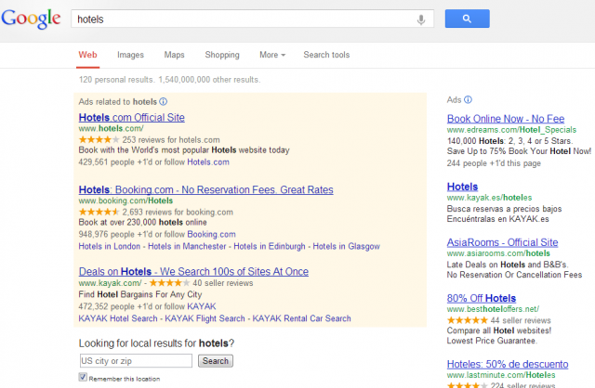
Task: Click the www.hotels.com/ URL text
Action: pos(111,129)
